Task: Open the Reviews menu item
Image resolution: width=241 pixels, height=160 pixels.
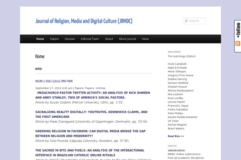Action: [x=70, y=39]
